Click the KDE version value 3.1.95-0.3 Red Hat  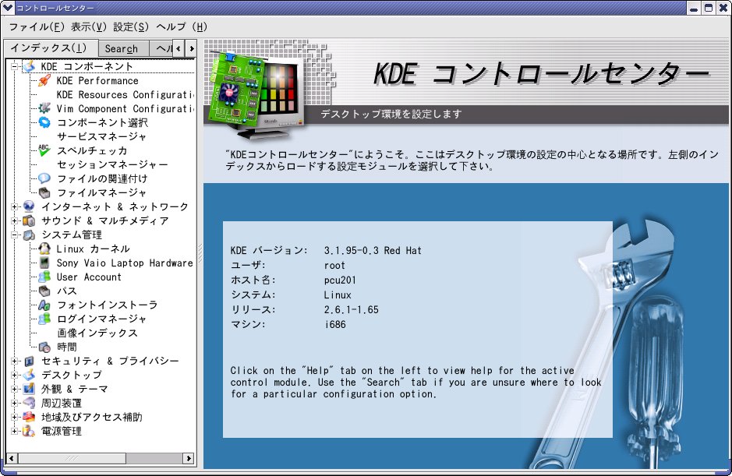(x=373, y=251)
